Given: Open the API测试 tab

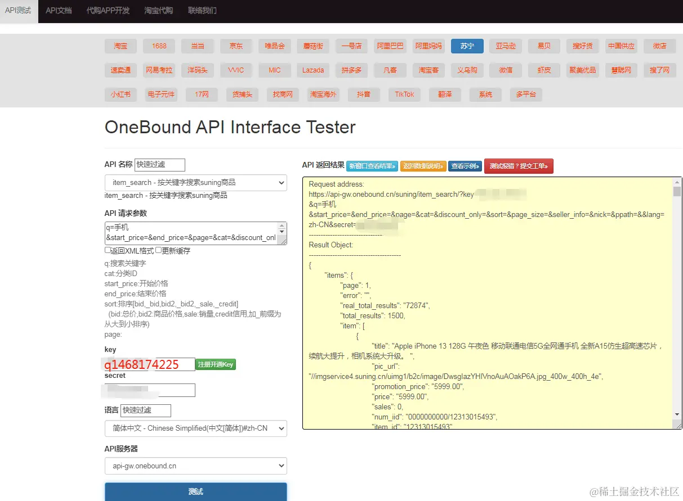Looking at the screenshot, I should [18, 11].
